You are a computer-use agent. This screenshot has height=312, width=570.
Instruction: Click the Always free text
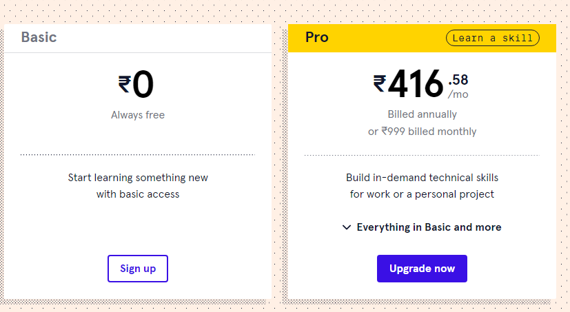tap(138, 115)
